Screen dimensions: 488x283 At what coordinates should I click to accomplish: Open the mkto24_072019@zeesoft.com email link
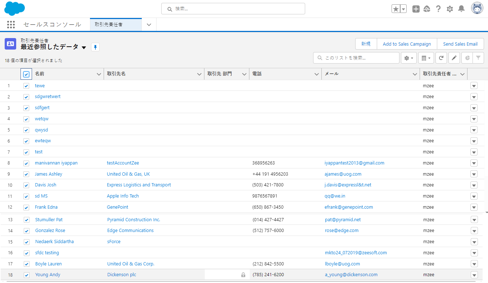(356, 253)
